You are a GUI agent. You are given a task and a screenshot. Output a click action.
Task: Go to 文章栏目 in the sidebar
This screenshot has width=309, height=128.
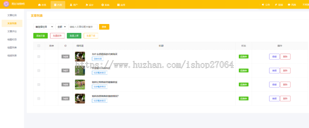click(x=12, y=15)
